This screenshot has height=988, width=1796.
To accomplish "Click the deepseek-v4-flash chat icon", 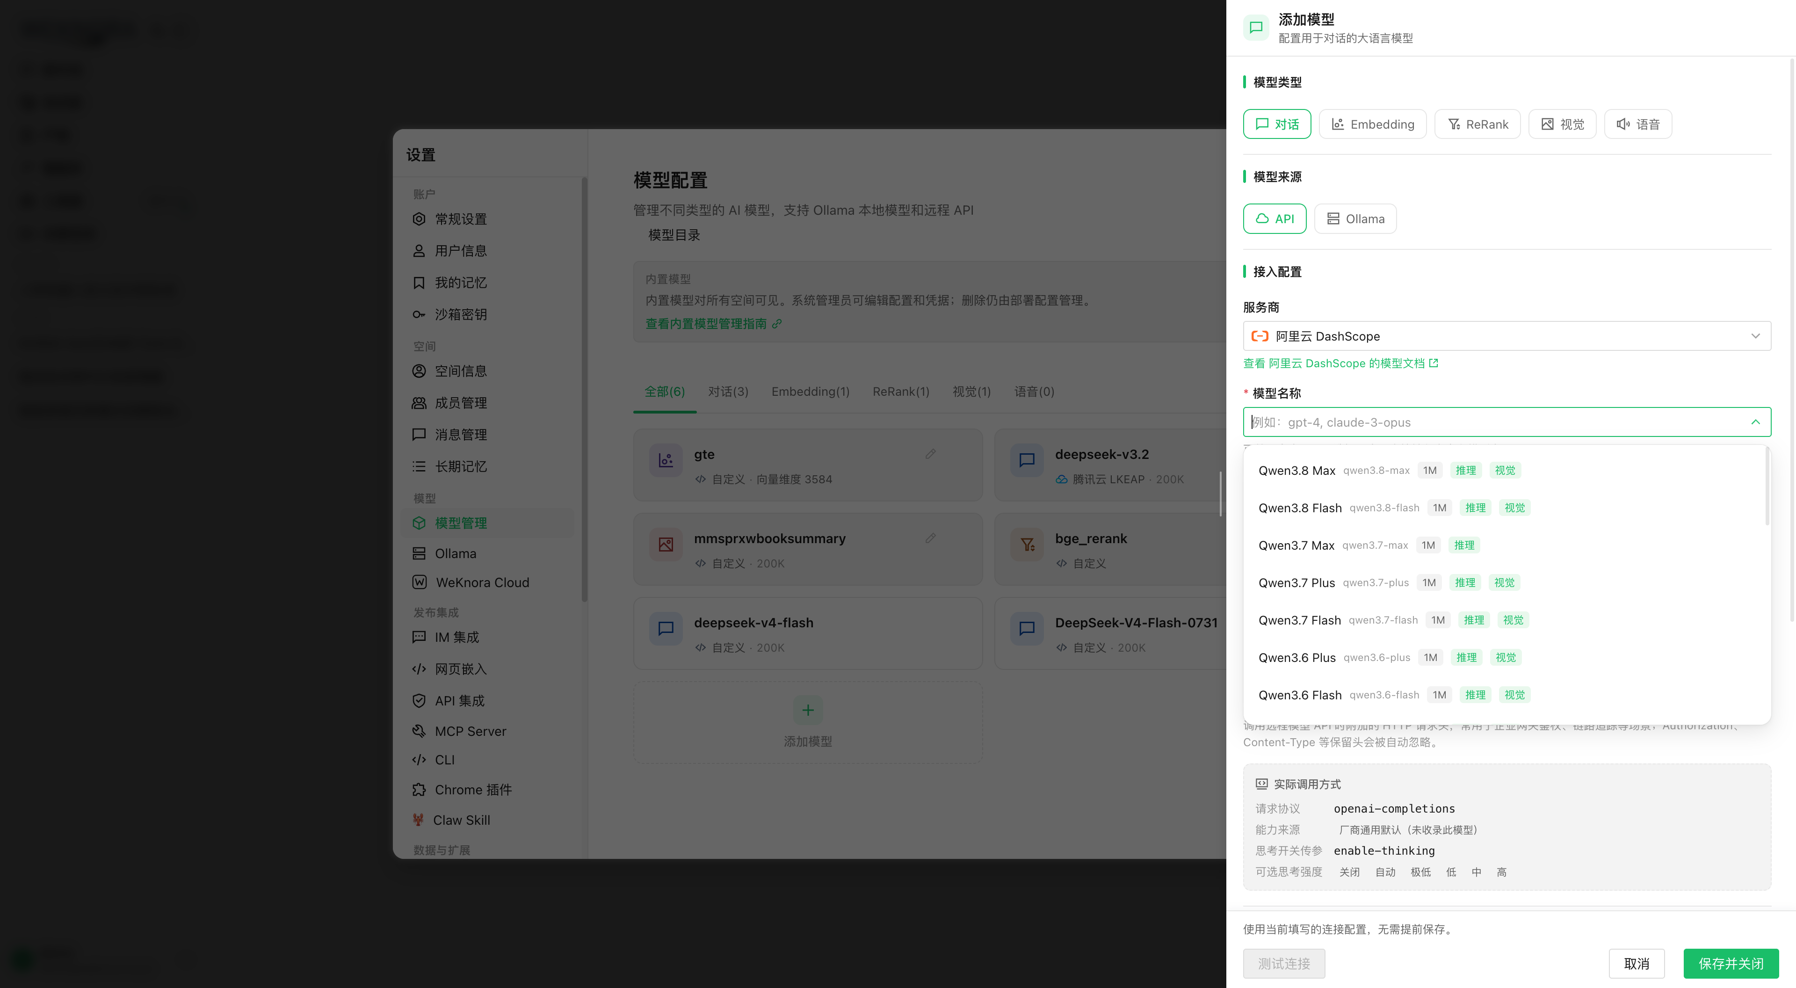I will [666, 629].
